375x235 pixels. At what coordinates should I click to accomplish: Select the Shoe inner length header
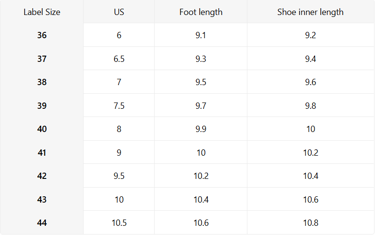(x=310, y=12)
